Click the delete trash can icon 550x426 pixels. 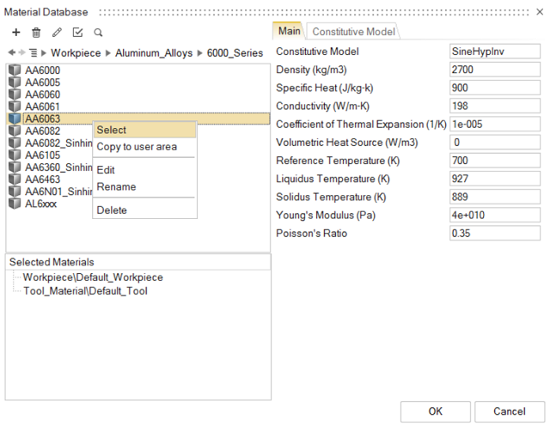(36, 33)
